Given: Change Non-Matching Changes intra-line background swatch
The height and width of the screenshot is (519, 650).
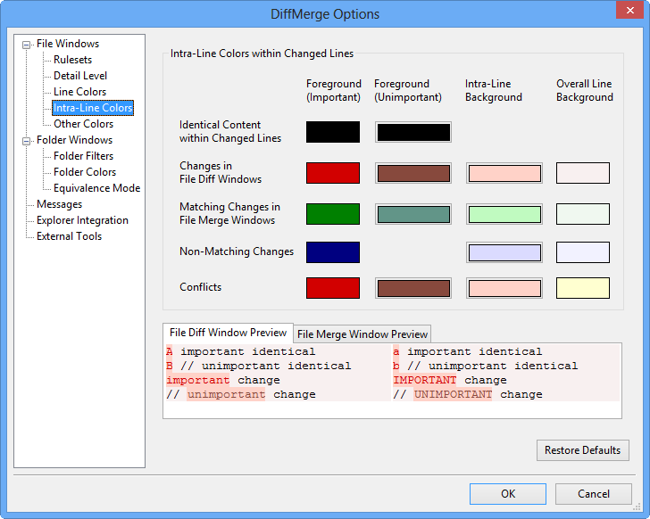Looking at the screenshot, I should pyautogui.click(x=504, y=252).
